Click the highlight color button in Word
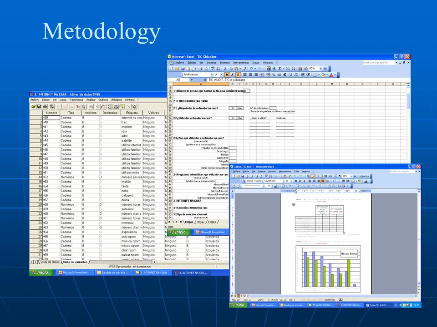The height and width of the screenshot is (327, 437). pos(360,181)
